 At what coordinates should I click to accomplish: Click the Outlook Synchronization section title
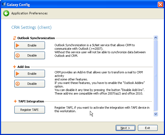click(36, 38)
